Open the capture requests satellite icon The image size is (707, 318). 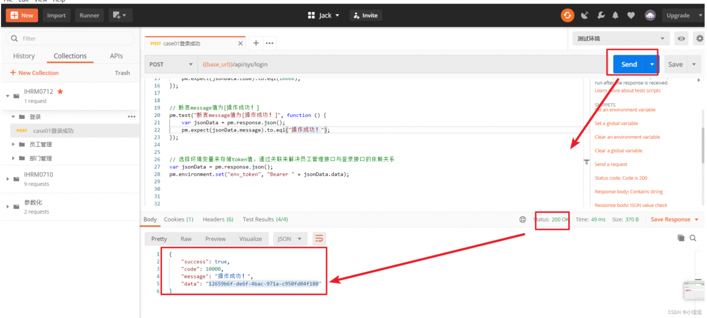click(x=585, y=15)
